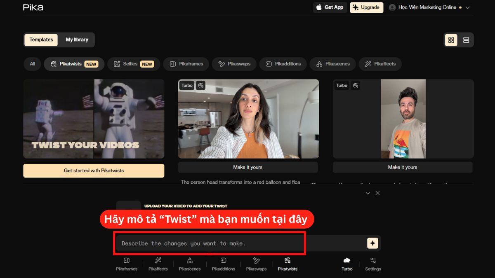Collapse the prompt panel with the chevron
This screenshot has width=495, height=278.
(x=368, y=193)
